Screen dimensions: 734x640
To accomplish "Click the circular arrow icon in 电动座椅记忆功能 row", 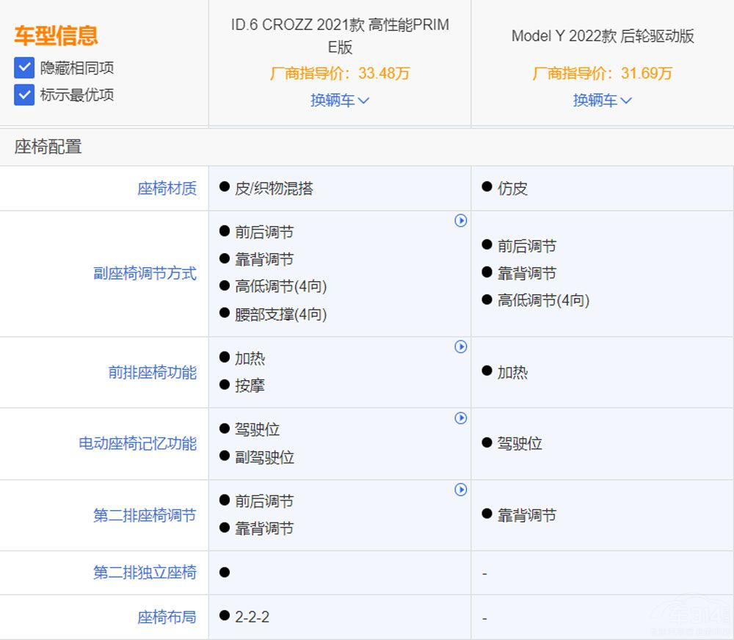I will coord(461,418).
